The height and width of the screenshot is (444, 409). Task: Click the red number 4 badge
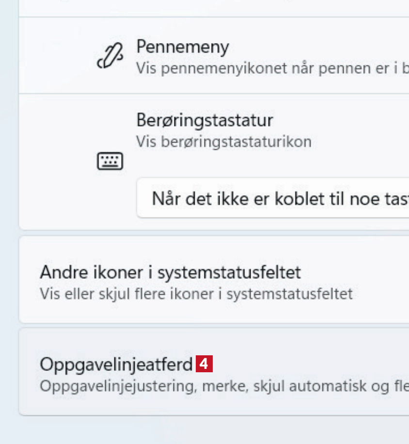coord(204,364)
